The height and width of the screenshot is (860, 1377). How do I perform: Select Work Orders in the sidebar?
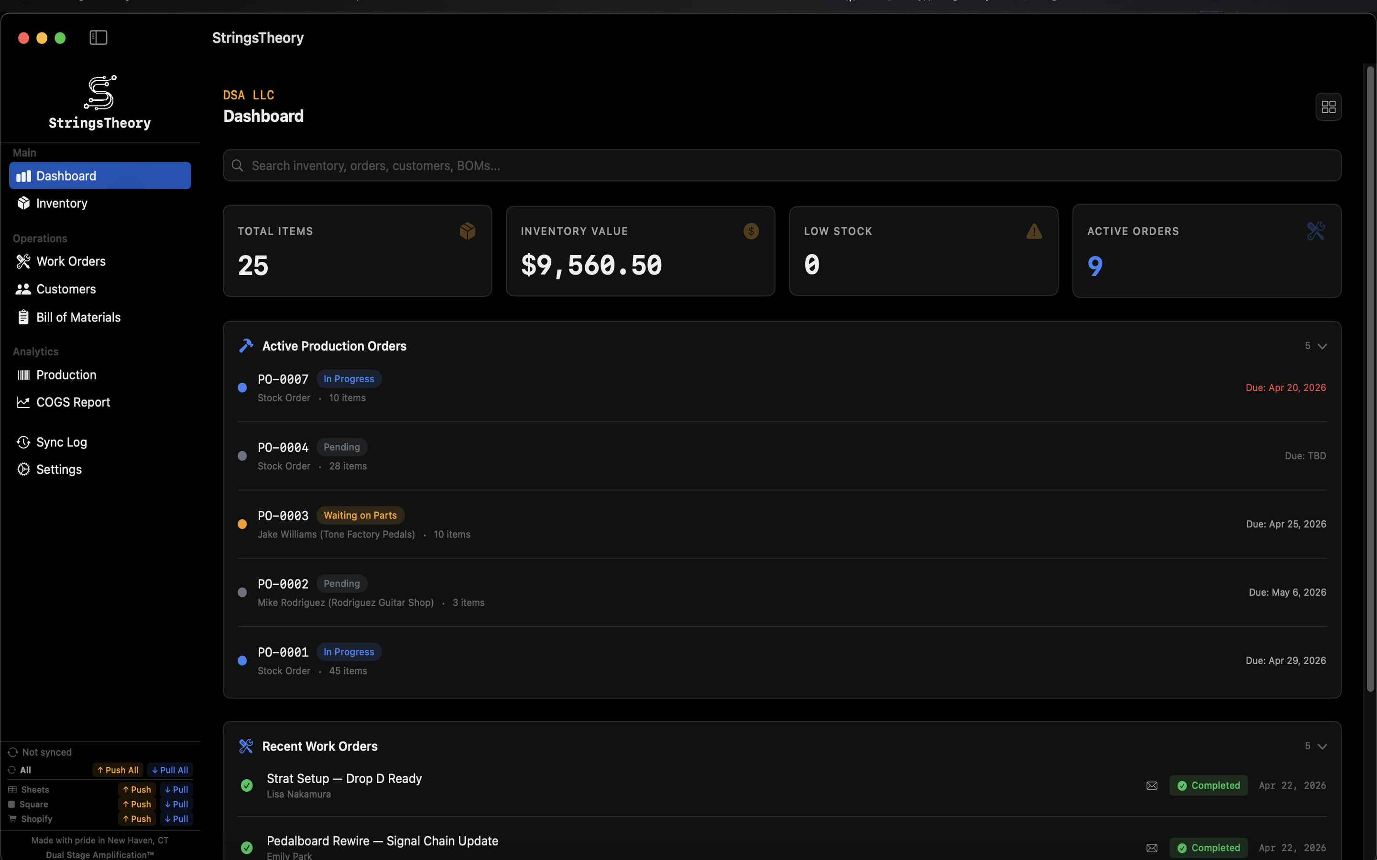coord(71,261)
